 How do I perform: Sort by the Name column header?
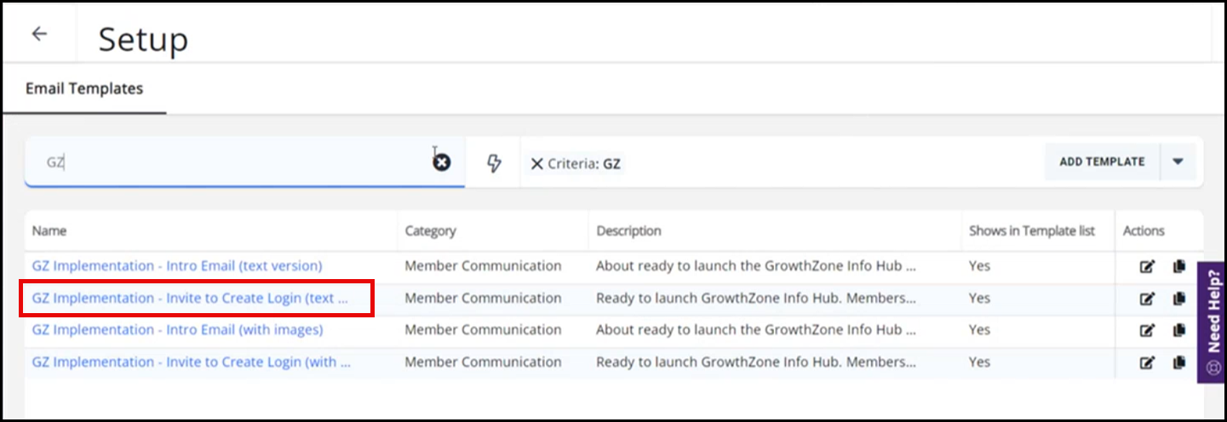(x=49, y=231)
